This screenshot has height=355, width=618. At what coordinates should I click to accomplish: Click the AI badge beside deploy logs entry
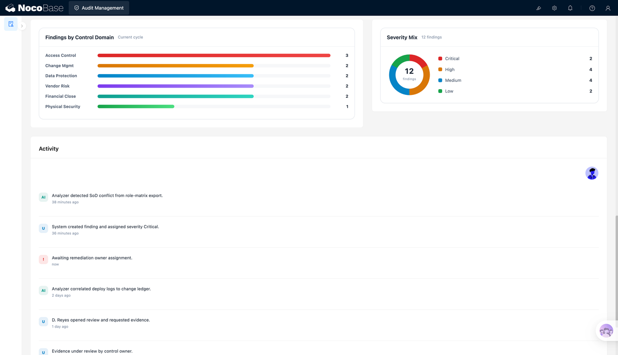43,290
